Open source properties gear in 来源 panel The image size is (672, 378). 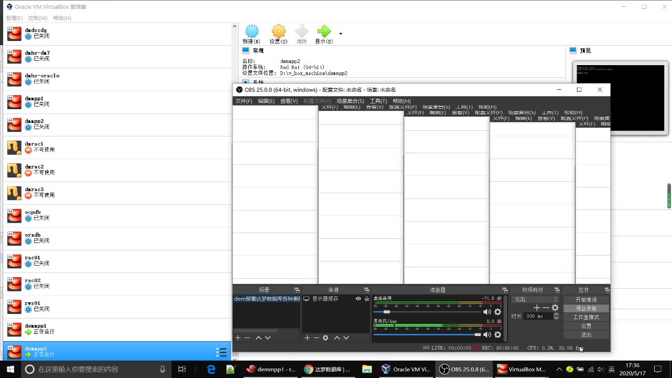[325, 338]
